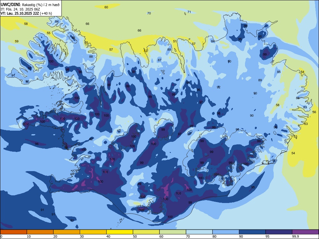The height and width of the screenshot is (239, 319).
Task: Click the 95–99.9 navy legend swatch
Action: click(x=279, y=232)
